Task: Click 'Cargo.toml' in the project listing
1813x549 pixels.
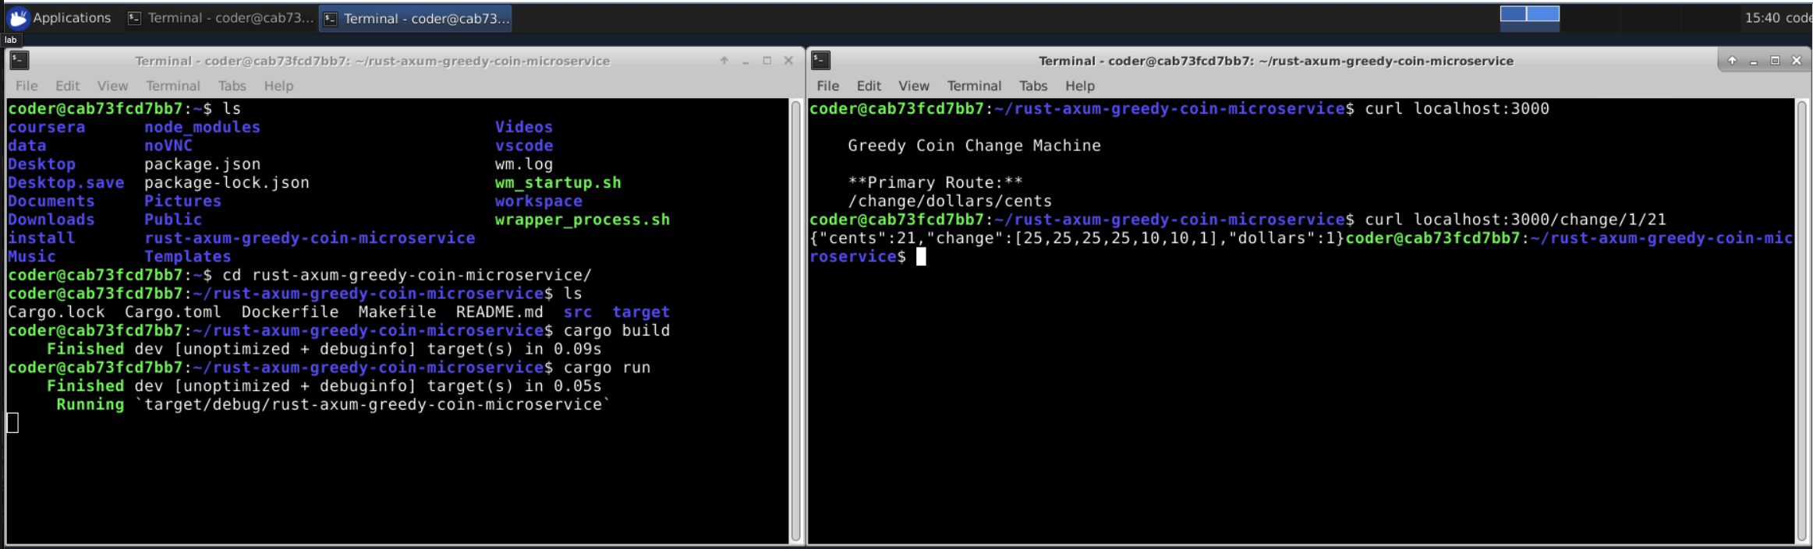Action: (172, 312)
